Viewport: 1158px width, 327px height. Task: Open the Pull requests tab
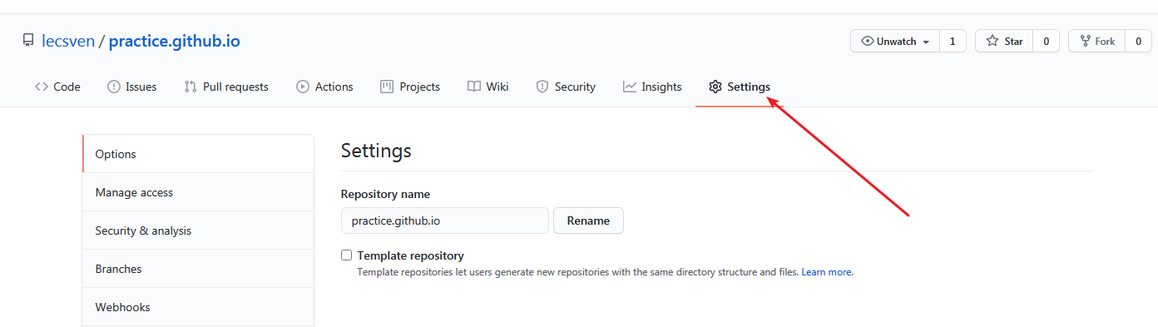[x=226, y=87]
